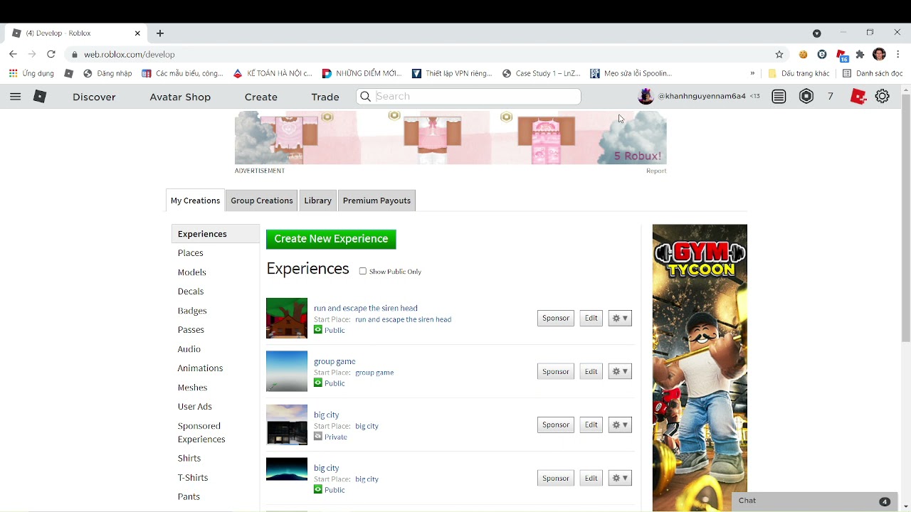Toggle Show Public Only checkbox
The width and height of the screenshot is (911, 512).
point(363,271)
